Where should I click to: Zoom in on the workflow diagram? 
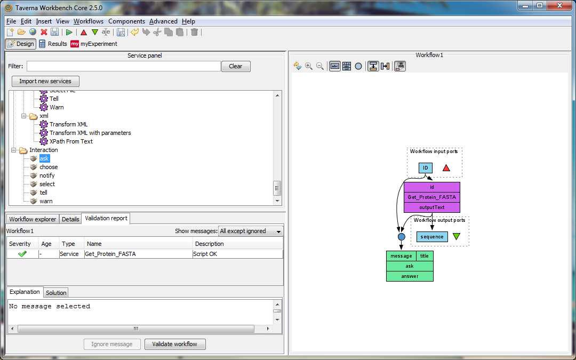[x=309, y=66]
